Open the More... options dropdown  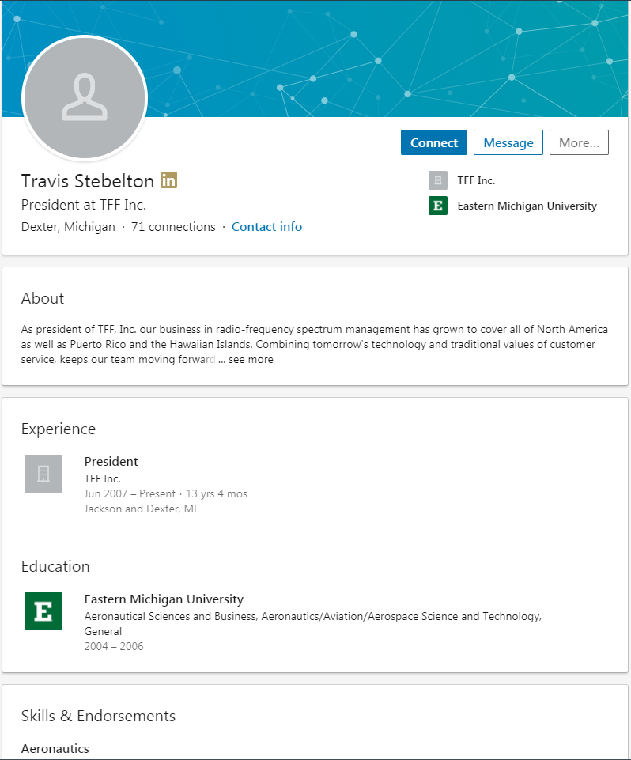tap(579, 142)
